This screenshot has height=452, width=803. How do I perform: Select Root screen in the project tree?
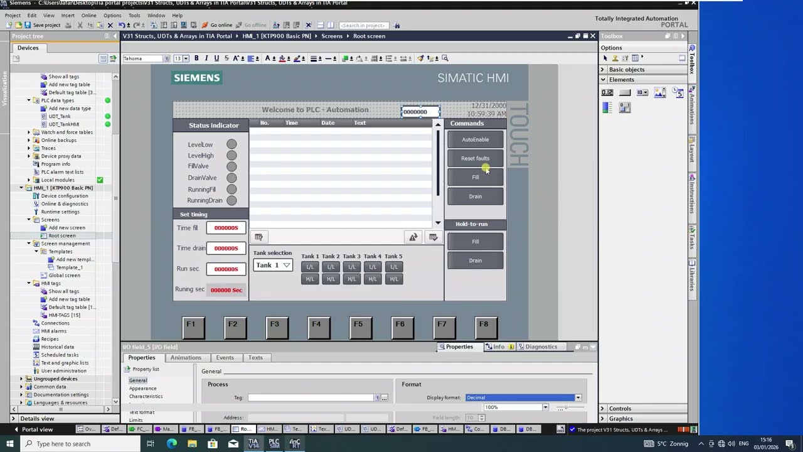62,235
